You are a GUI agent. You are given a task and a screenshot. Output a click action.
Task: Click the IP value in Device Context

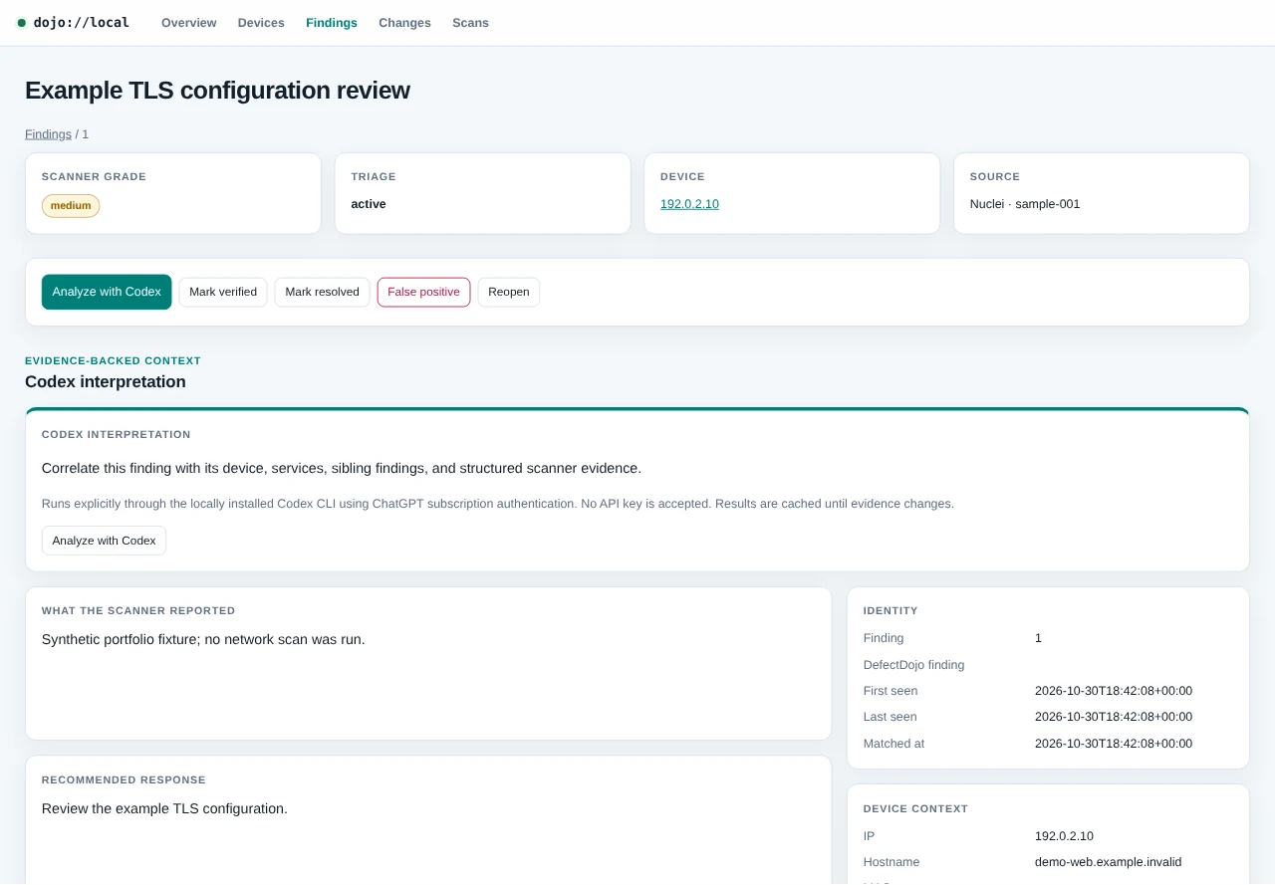point(1064,836)
